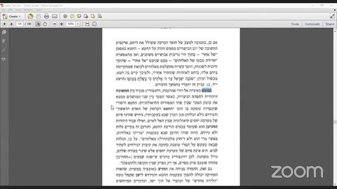Open the Help menu
The height and width of the screenshot is (189, 337).
click(x=38, y=10)
